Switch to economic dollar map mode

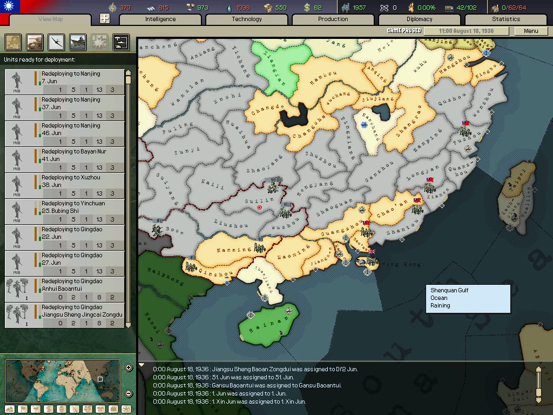pos(49,409)
